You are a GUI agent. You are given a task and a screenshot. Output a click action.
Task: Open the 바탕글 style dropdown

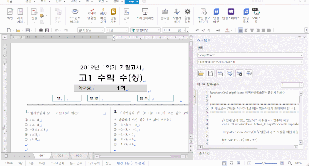pos(91,30)
